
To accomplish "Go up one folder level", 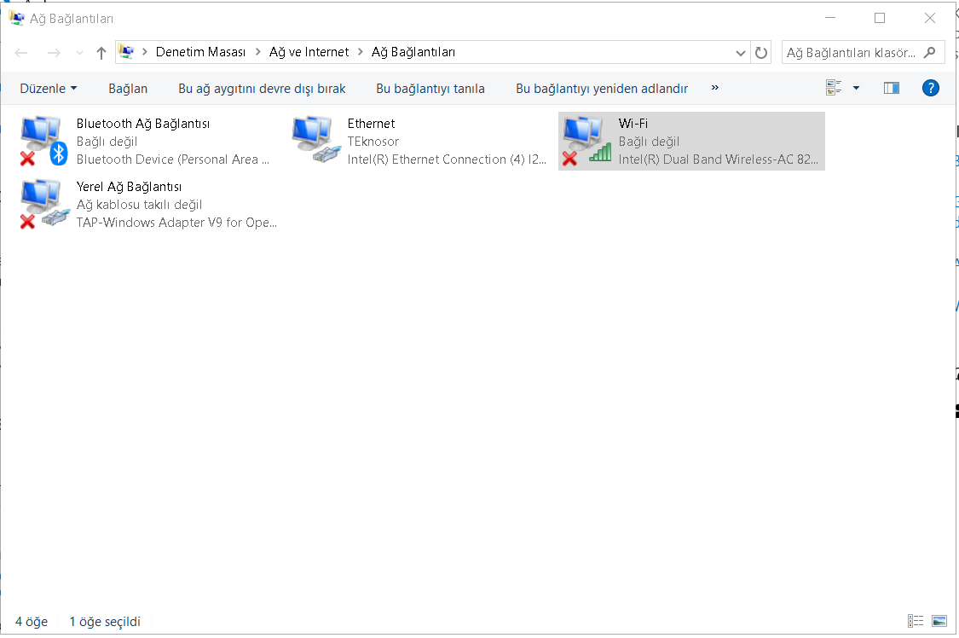I will [x=101, y=53].
